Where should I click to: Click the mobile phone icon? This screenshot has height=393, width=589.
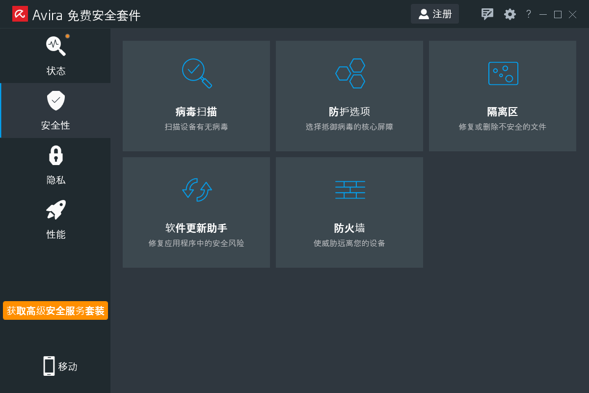49,366
